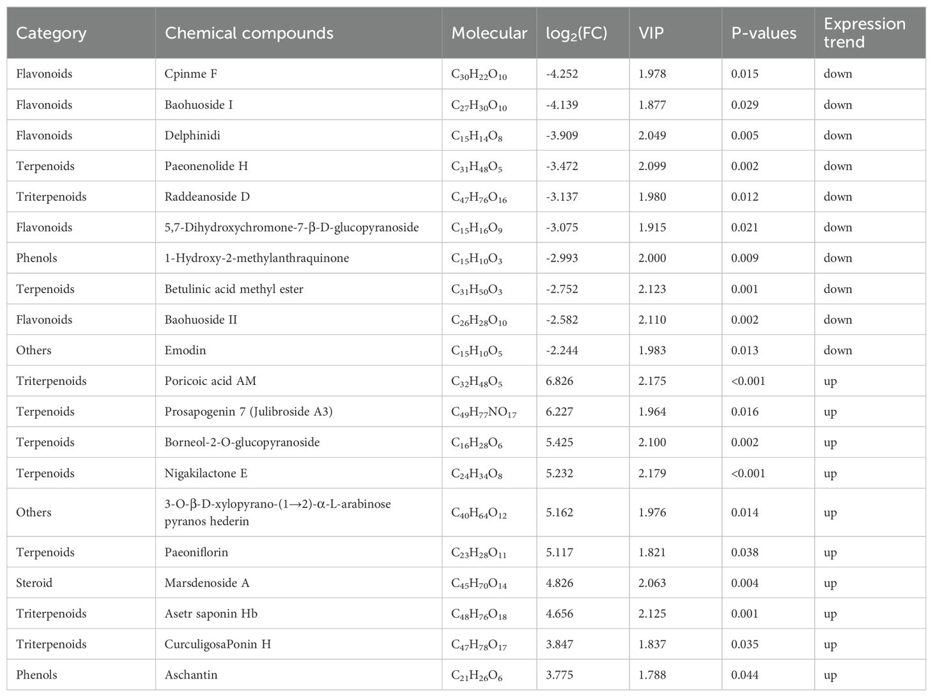Click the P-values column header

[x=764, y=33]
